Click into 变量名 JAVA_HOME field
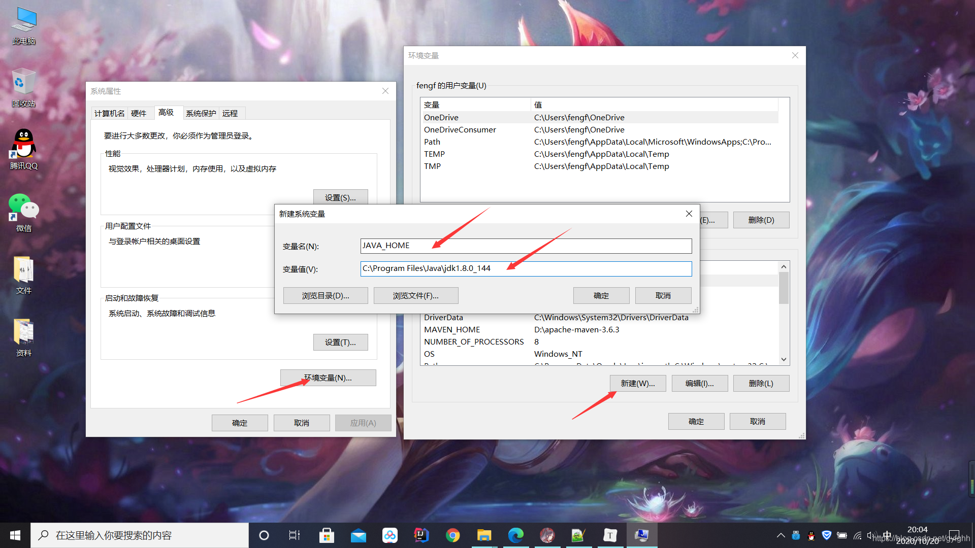This screenshot has height=548, width=975. point(526,246)
